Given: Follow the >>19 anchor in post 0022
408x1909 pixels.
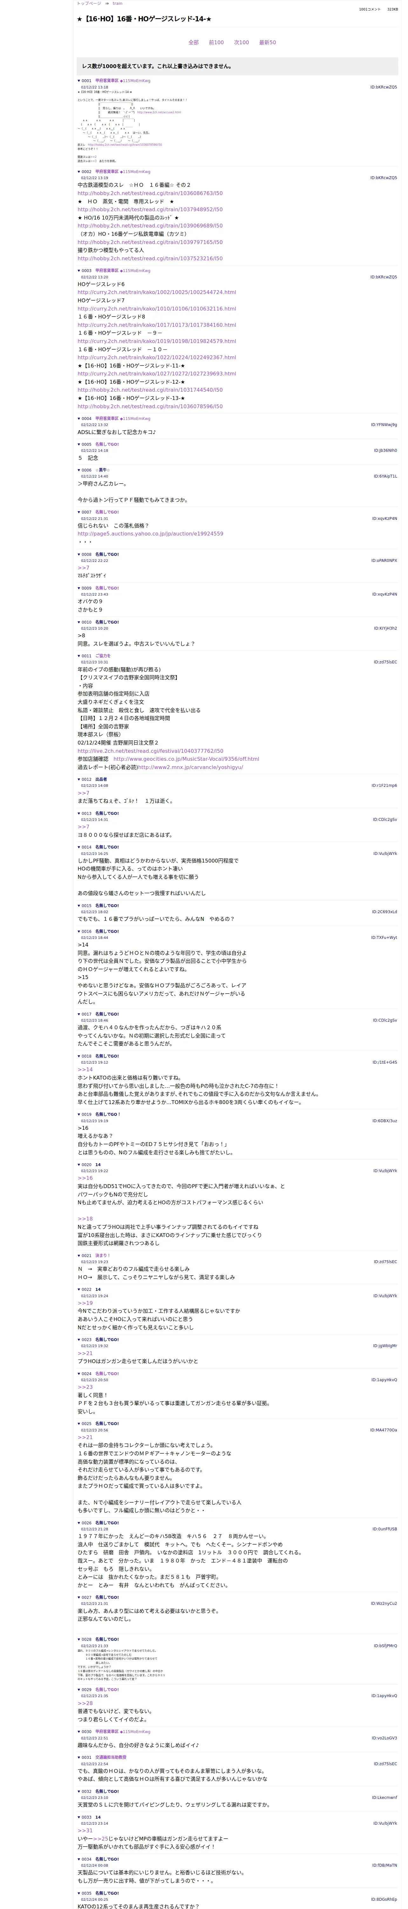Looking at the screenshot, I should (85, 1303).
